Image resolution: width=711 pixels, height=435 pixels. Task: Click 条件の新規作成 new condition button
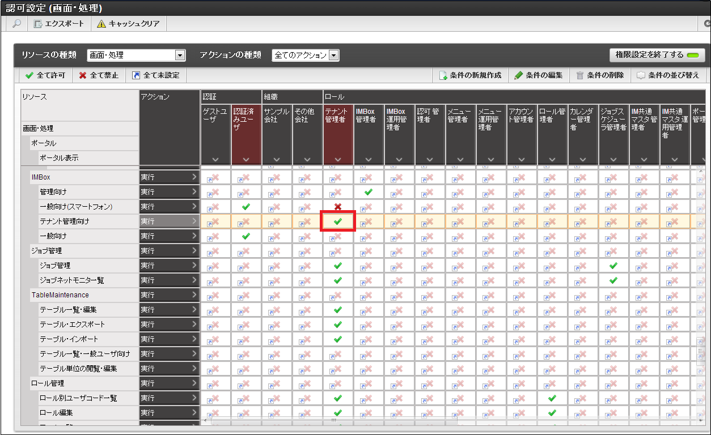pos(470,75)
